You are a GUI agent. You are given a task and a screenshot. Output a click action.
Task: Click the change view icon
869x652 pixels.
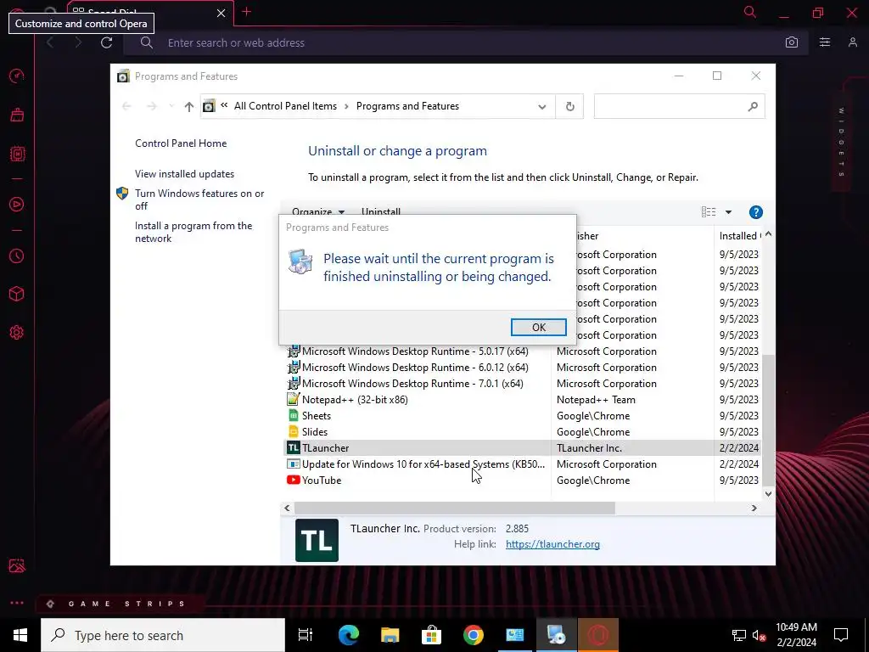709,211
